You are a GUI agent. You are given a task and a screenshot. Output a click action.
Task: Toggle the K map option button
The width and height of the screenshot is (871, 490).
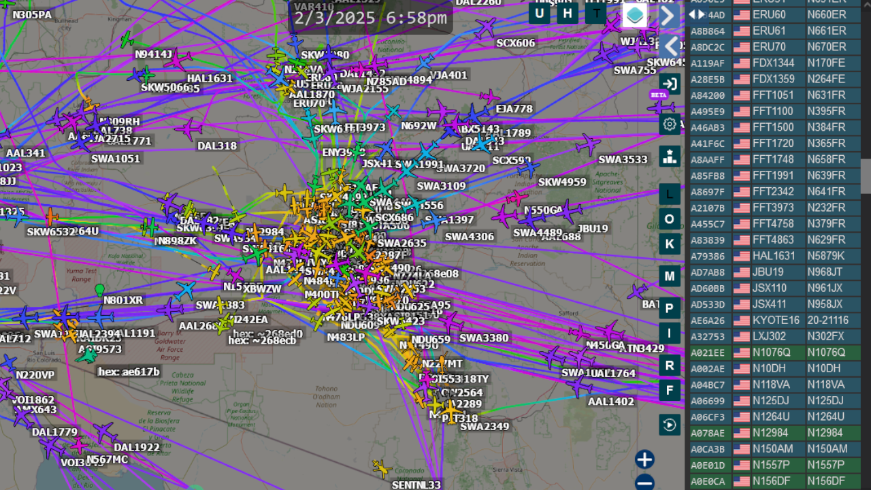click(670, 244)
